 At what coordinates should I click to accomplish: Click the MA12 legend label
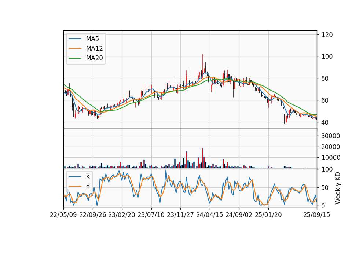pyautogui.click(x=94, y=48)
